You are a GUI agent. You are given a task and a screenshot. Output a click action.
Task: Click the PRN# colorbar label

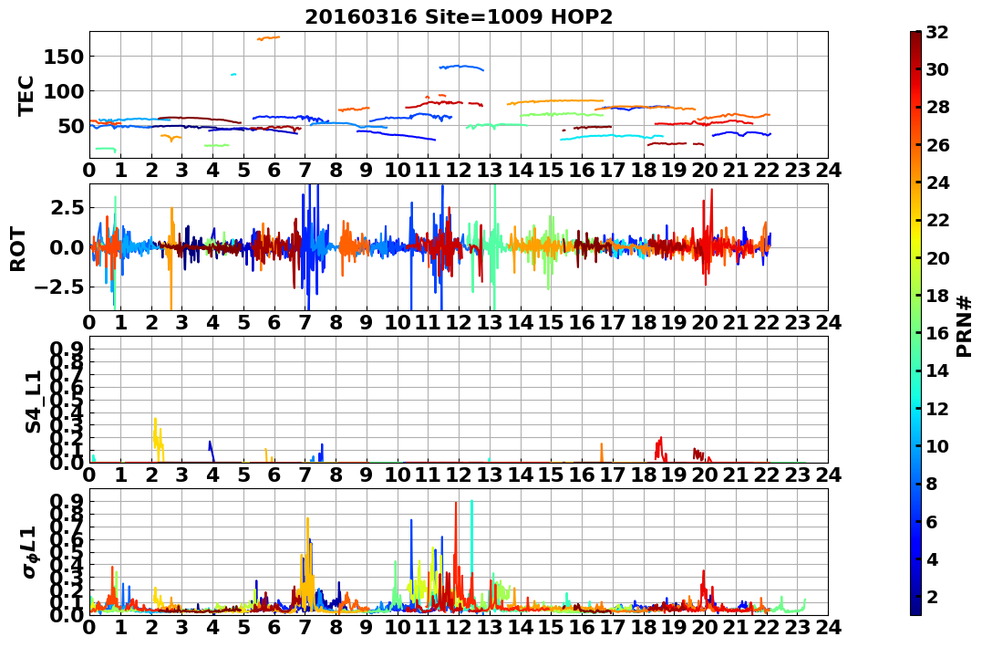(x=965, y=326)
